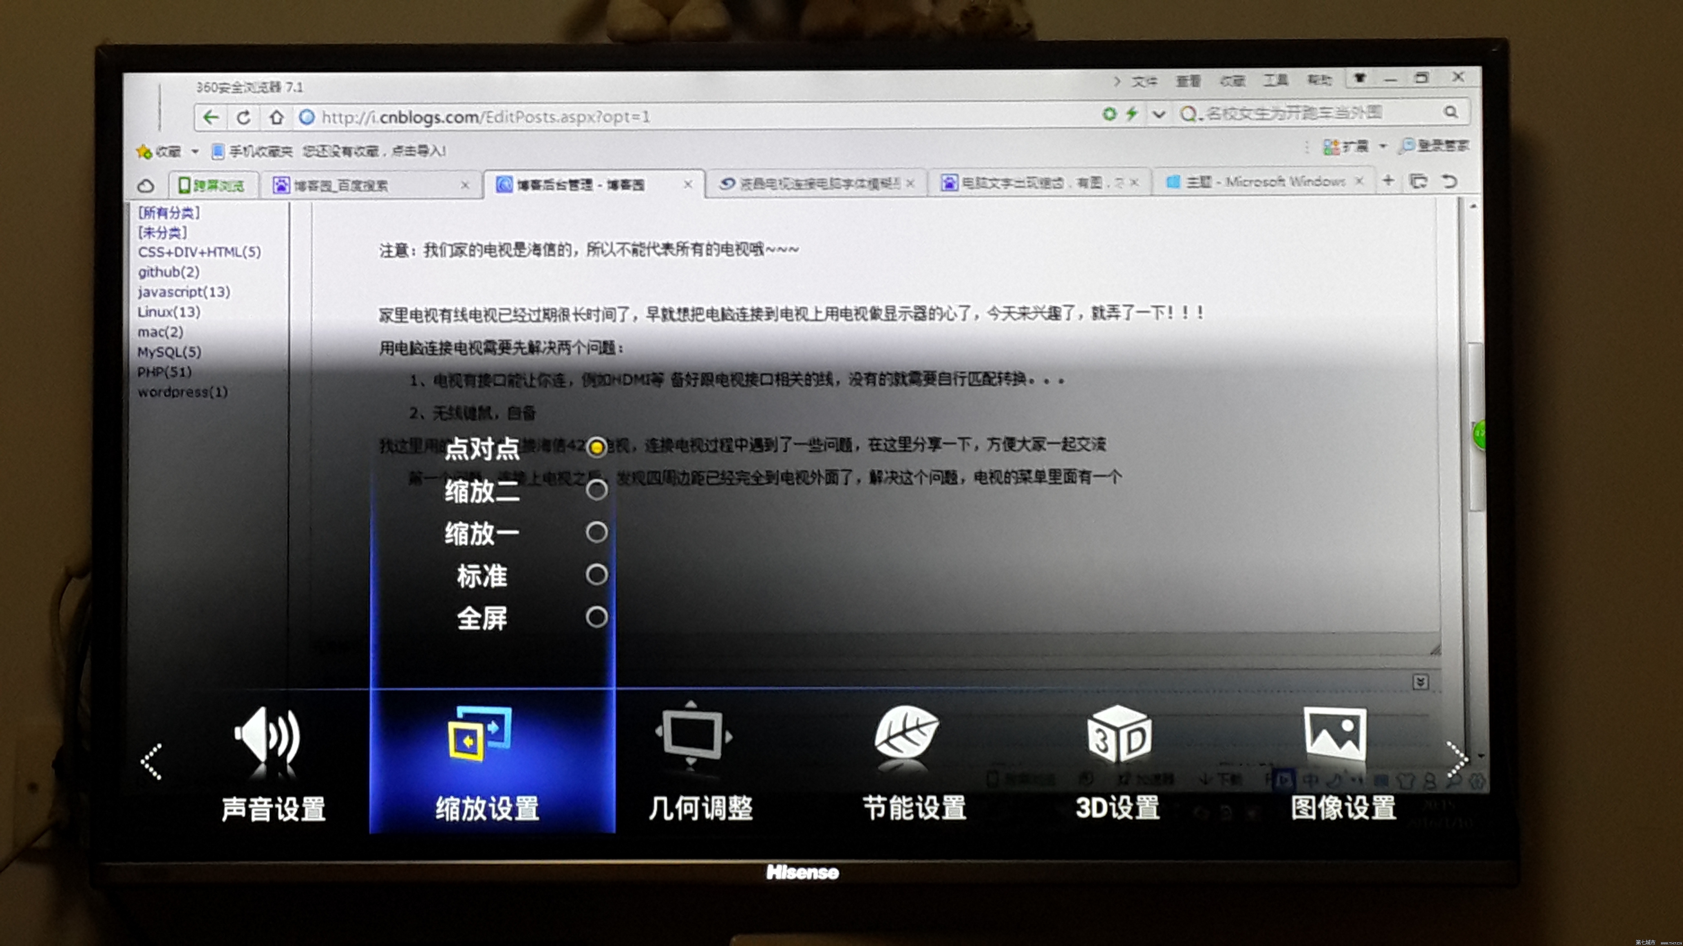Click the browser back arrow

(210, 117)
